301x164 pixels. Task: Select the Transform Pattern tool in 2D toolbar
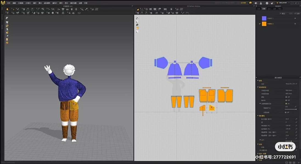coord(137,9)
